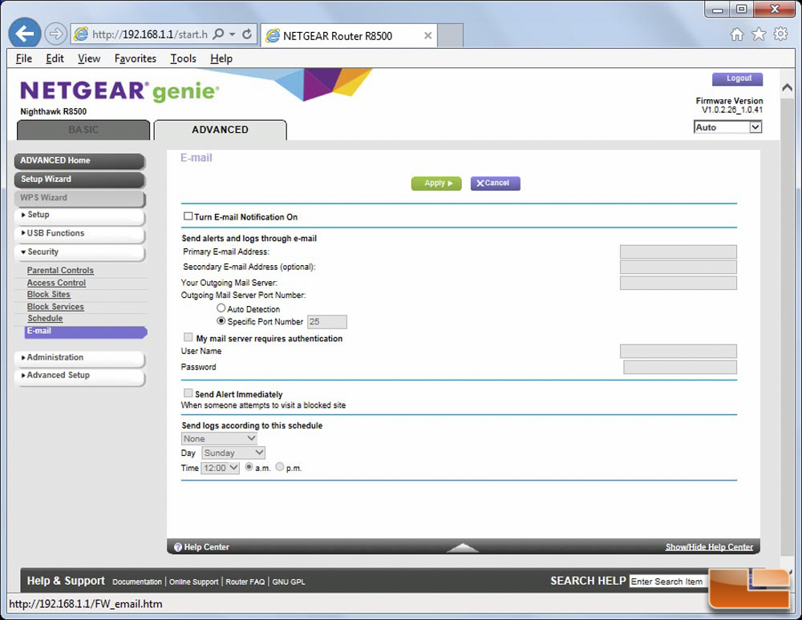Select the E-mail sidebar item
802x620 pixels.
(86, 332)
